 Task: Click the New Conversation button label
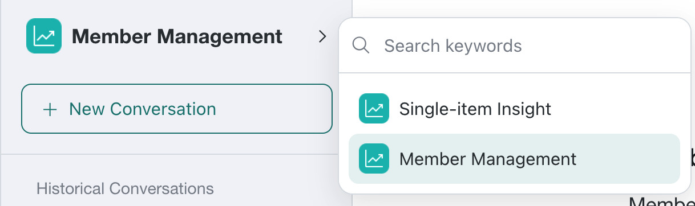tap(143, 109)
